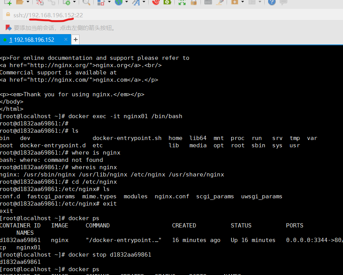
Task: Click '/usr/share/nginx' in the whereis output
Action: click(196, 175)
